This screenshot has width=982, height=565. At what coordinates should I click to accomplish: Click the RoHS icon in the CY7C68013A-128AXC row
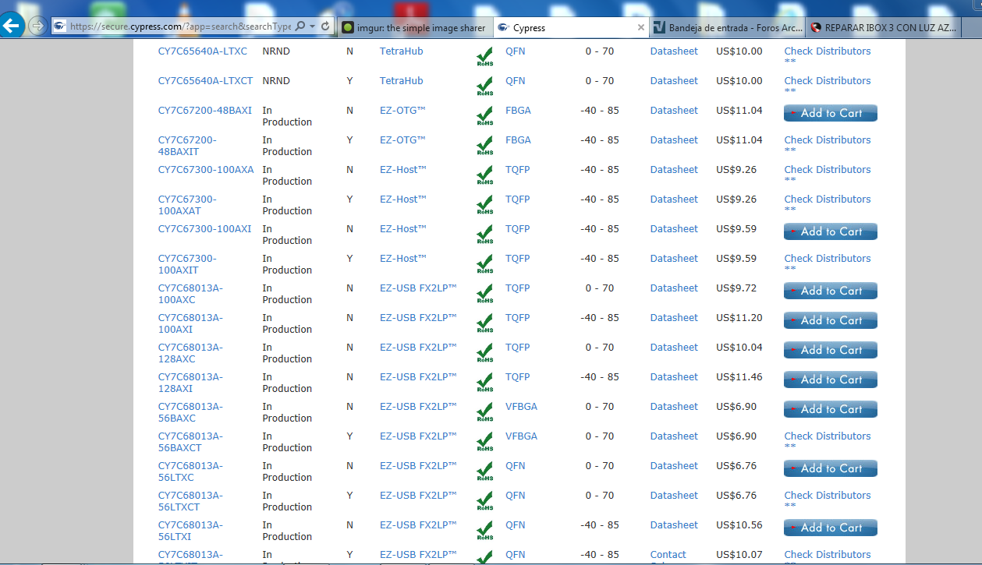click(484, 353)
